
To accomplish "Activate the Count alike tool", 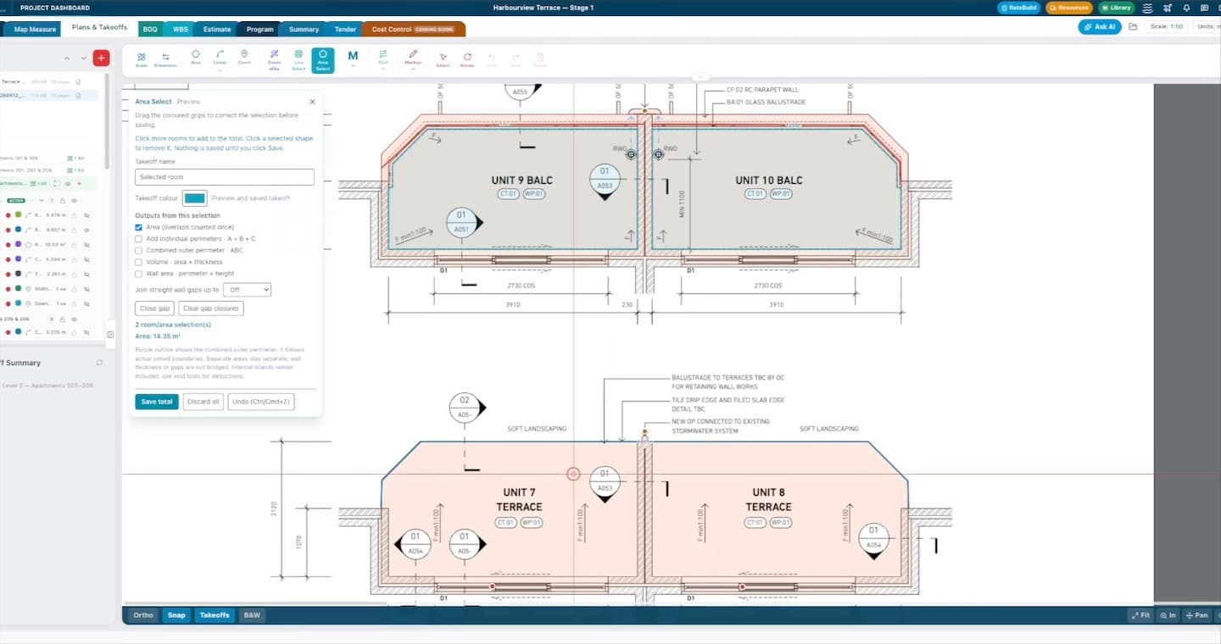I will 274,59.
